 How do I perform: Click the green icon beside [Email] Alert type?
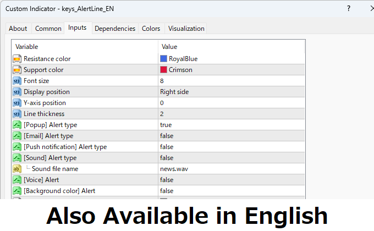tap(17, 136)
